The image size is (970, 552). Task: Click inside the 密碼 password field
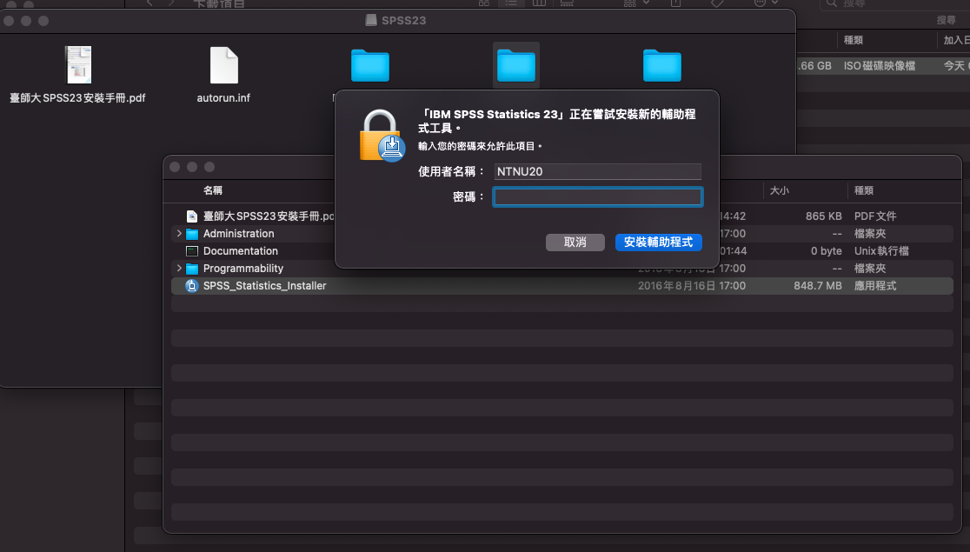coord(597,196)
